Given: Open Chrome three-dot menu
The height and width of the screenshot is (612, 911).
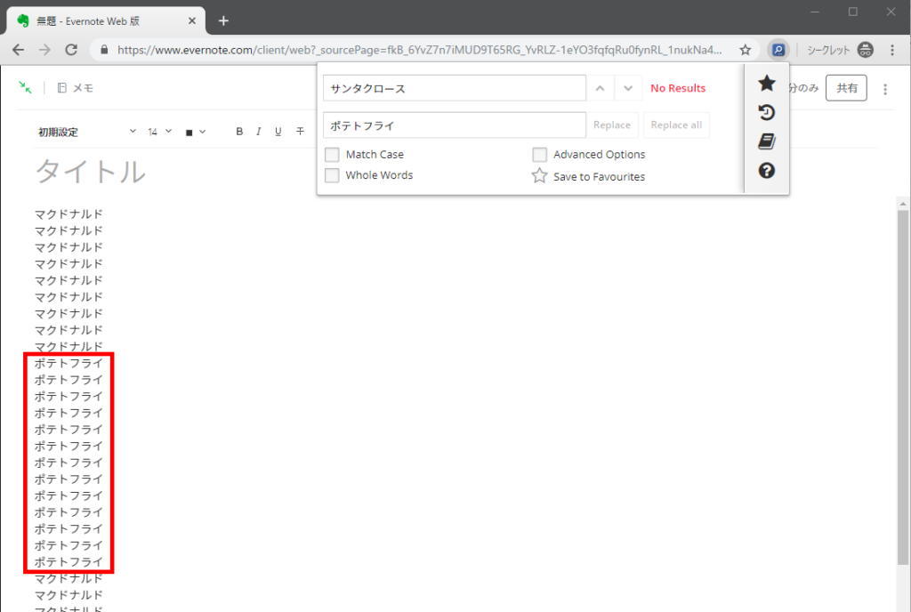Looking at the screenshot, I should click(892, 50).
